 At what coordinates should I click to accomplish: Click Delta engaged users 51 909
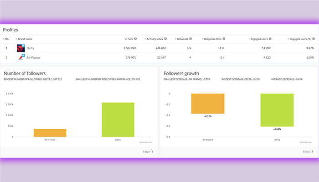point(266,48)
